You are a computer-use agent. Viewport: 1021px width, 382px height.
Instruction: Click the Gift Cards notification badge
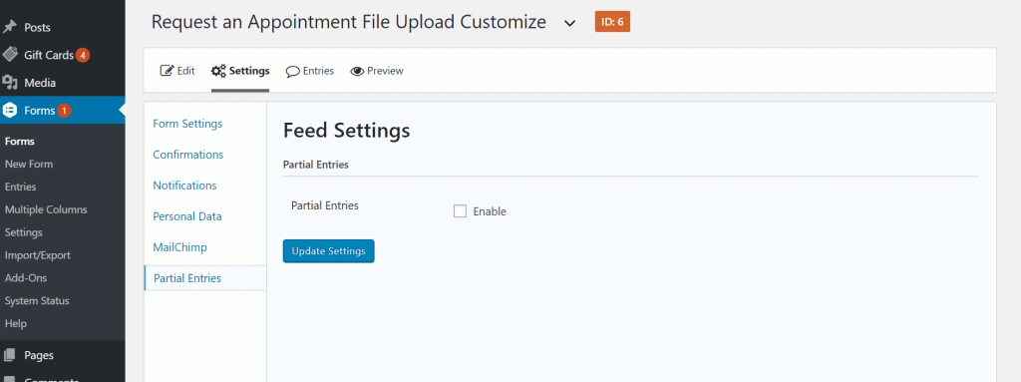(82, 55)
